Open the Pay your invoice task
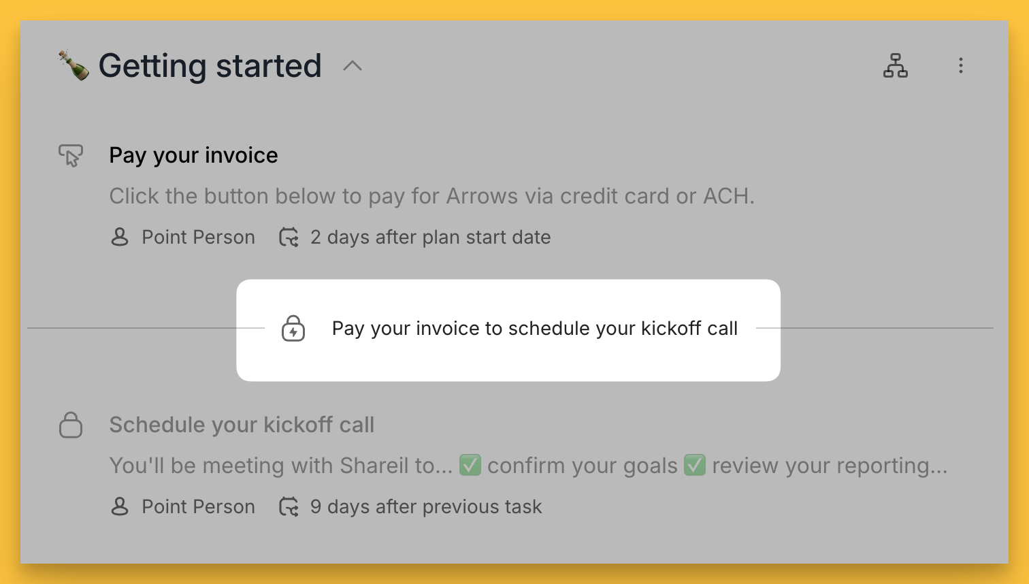This screenshot has height=584, width=1029. point(193,156)
